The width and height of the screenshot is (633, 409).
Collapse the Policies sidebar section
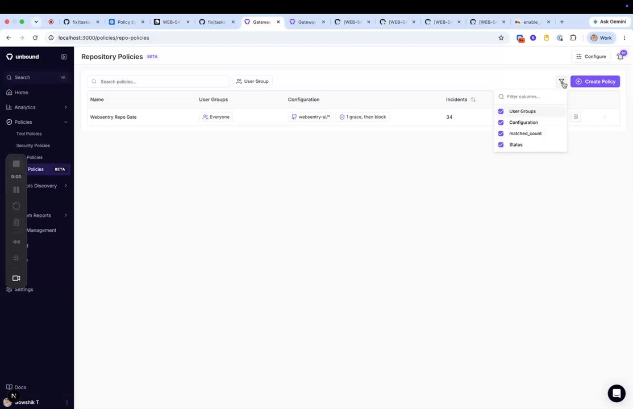[x=37, y=122]
